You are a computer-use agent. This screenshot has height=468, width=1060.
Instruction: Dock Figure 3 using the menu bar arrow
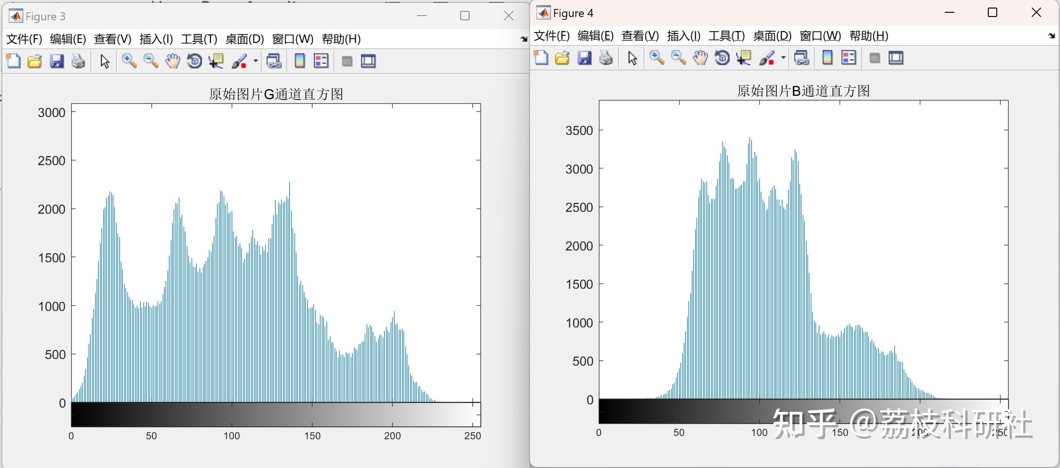click(523, 39)
